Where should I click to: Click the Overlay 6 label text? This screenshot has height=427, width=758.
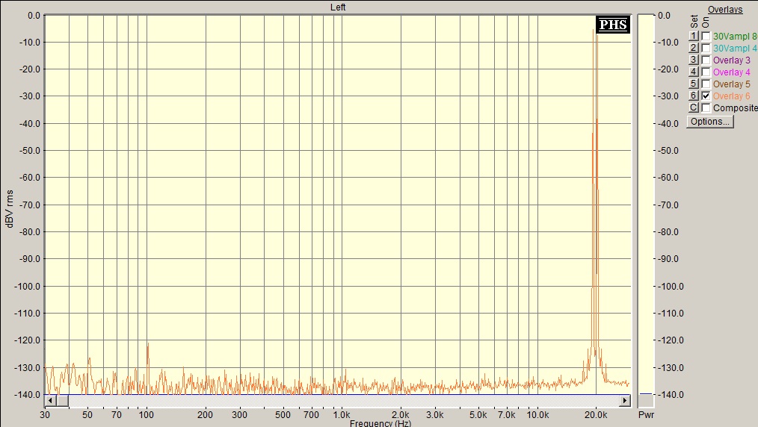(731, 96)
